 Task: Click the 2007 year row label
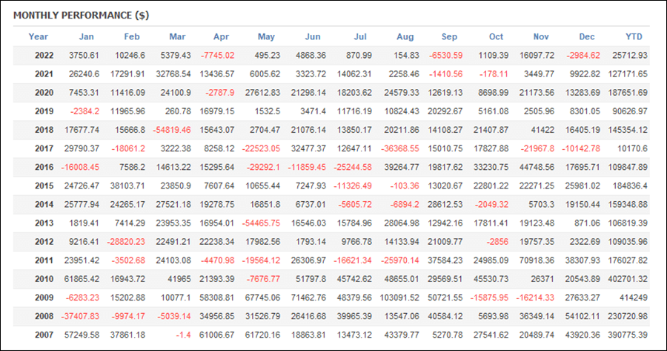(44, 335)
